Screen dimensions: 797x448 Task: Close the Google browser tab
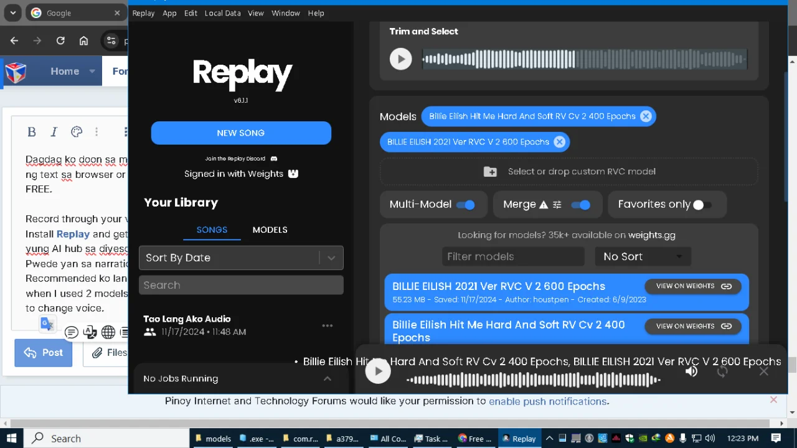117,13
